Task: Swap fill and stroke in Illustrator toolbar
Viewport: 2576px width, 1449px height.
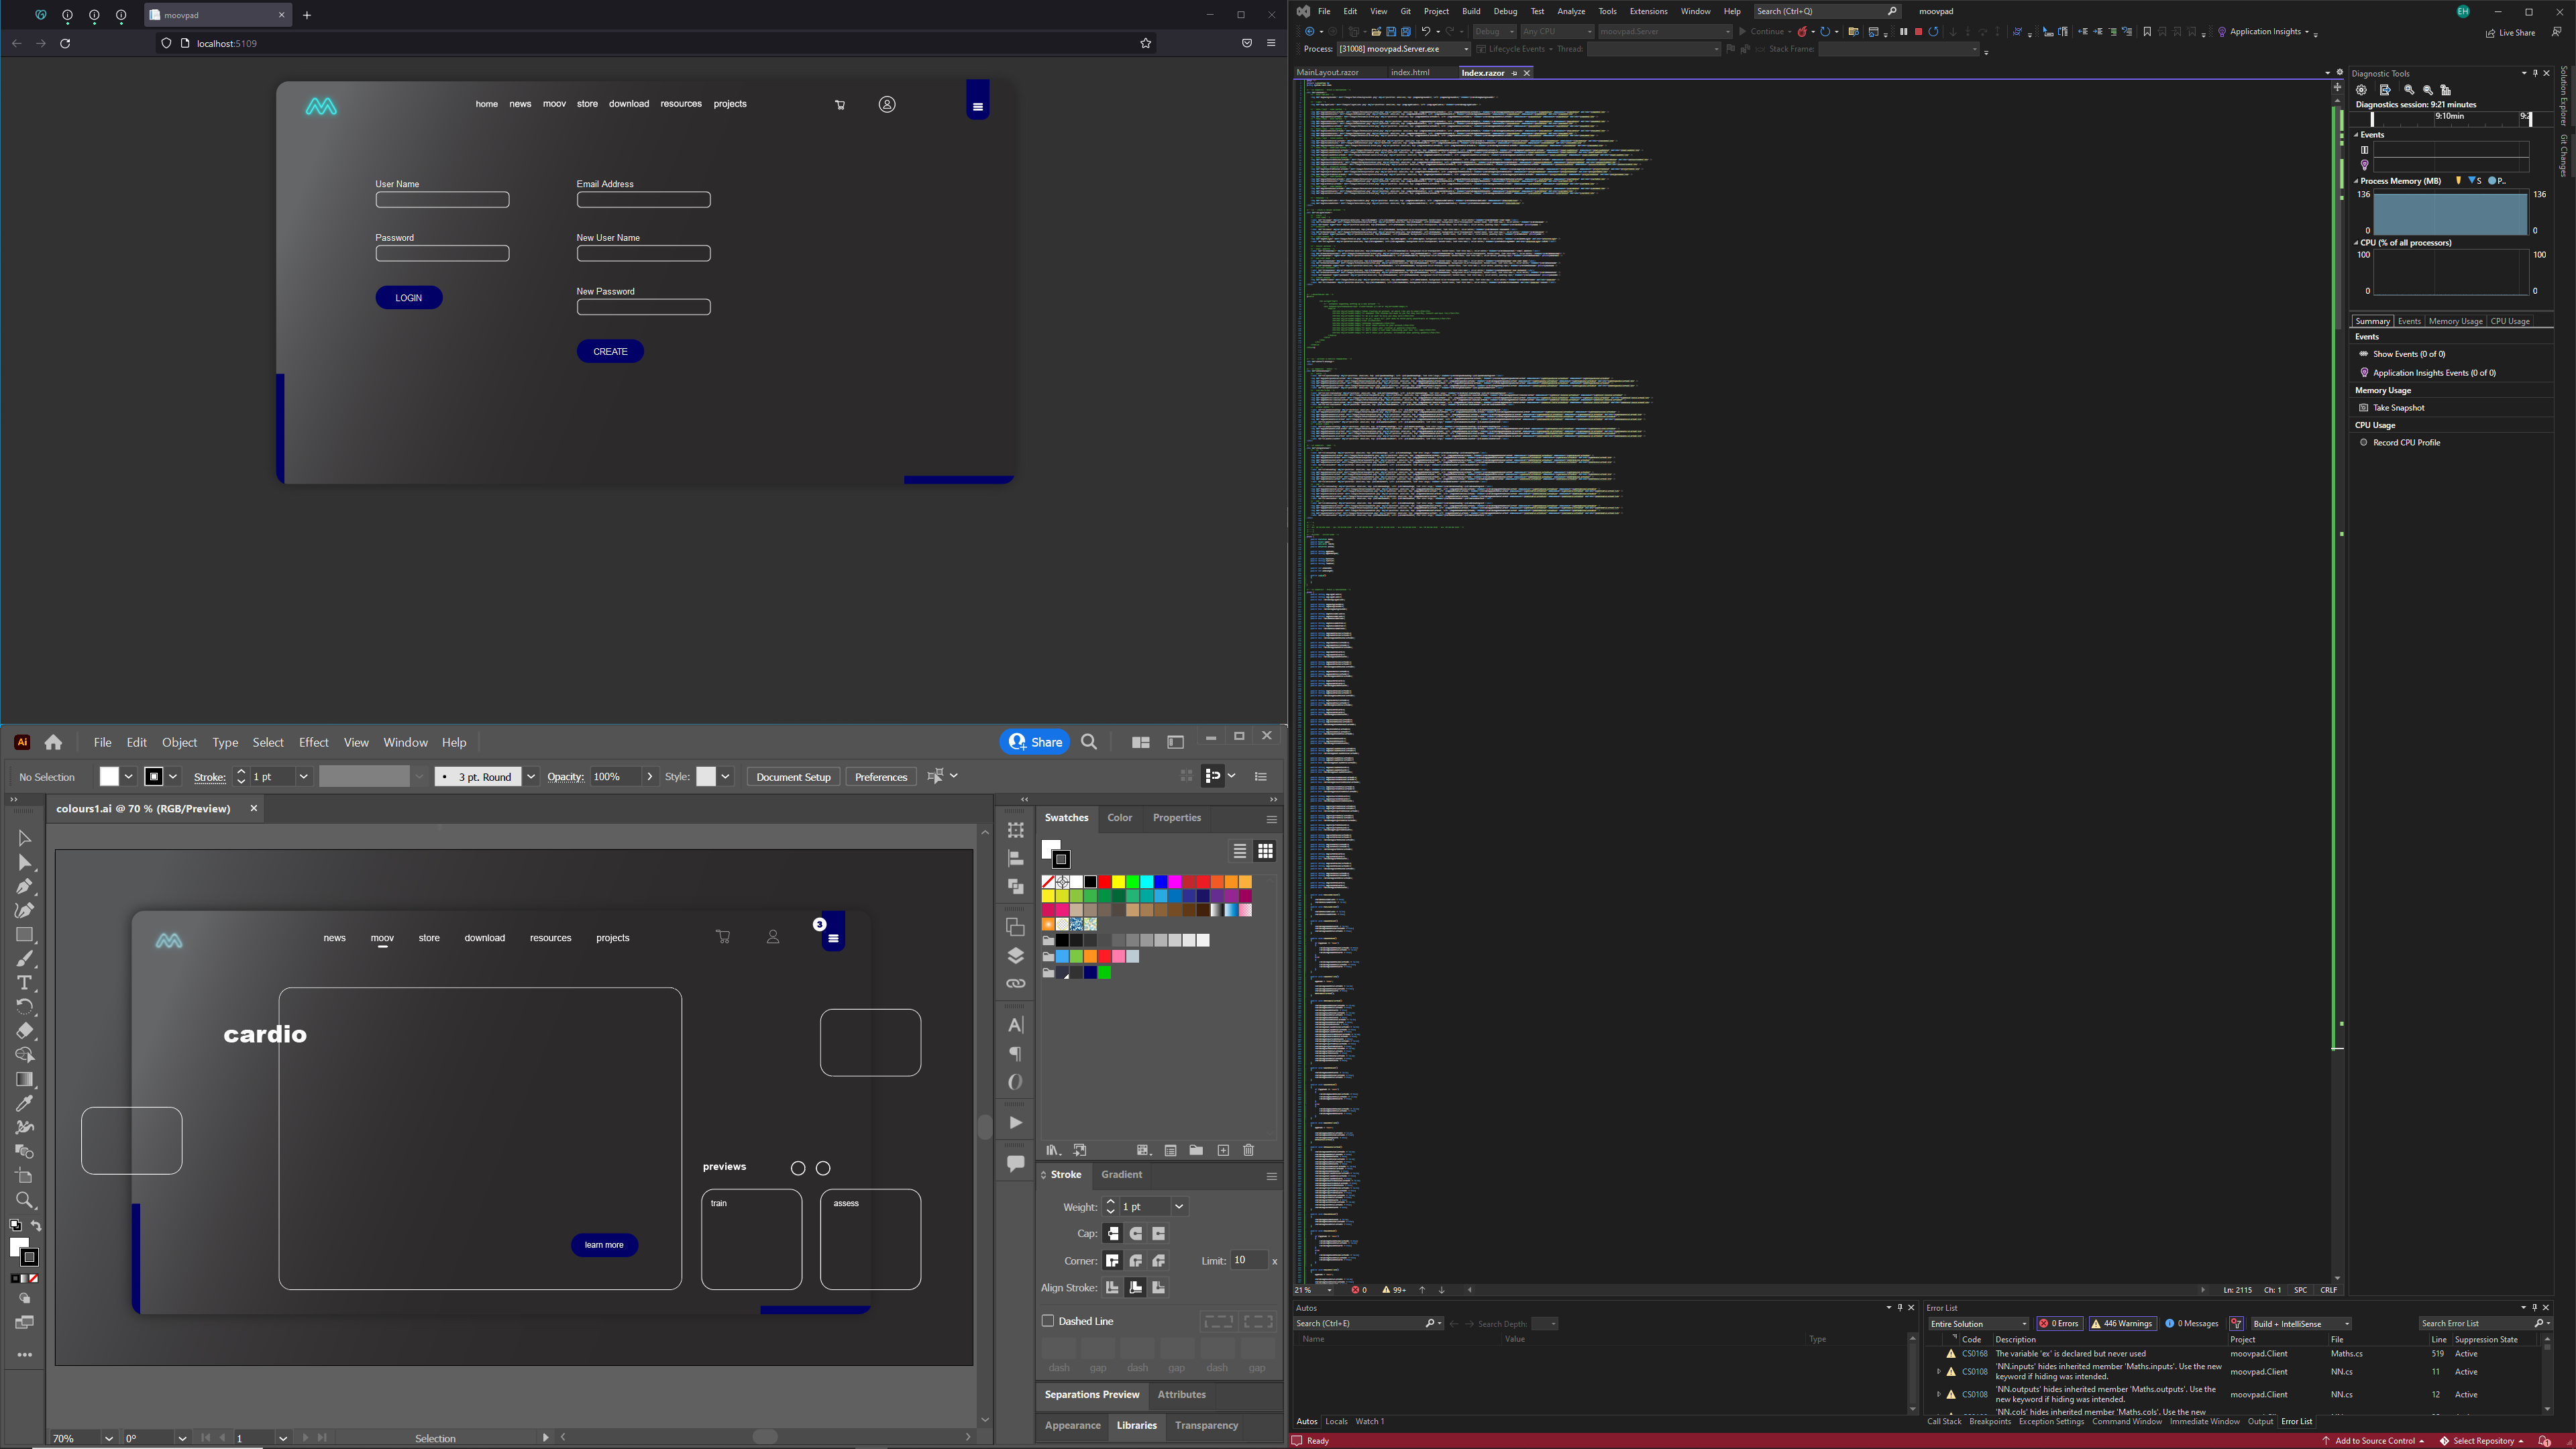Action: click(36, 1226)
